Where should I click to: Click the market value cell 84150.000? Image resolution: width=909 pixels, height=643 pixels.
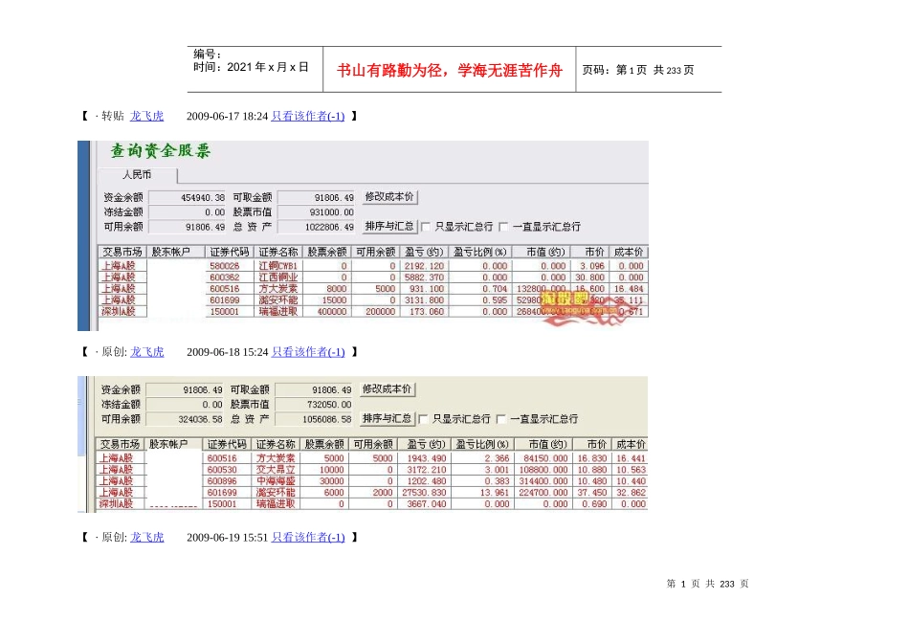tap(545, 458)
